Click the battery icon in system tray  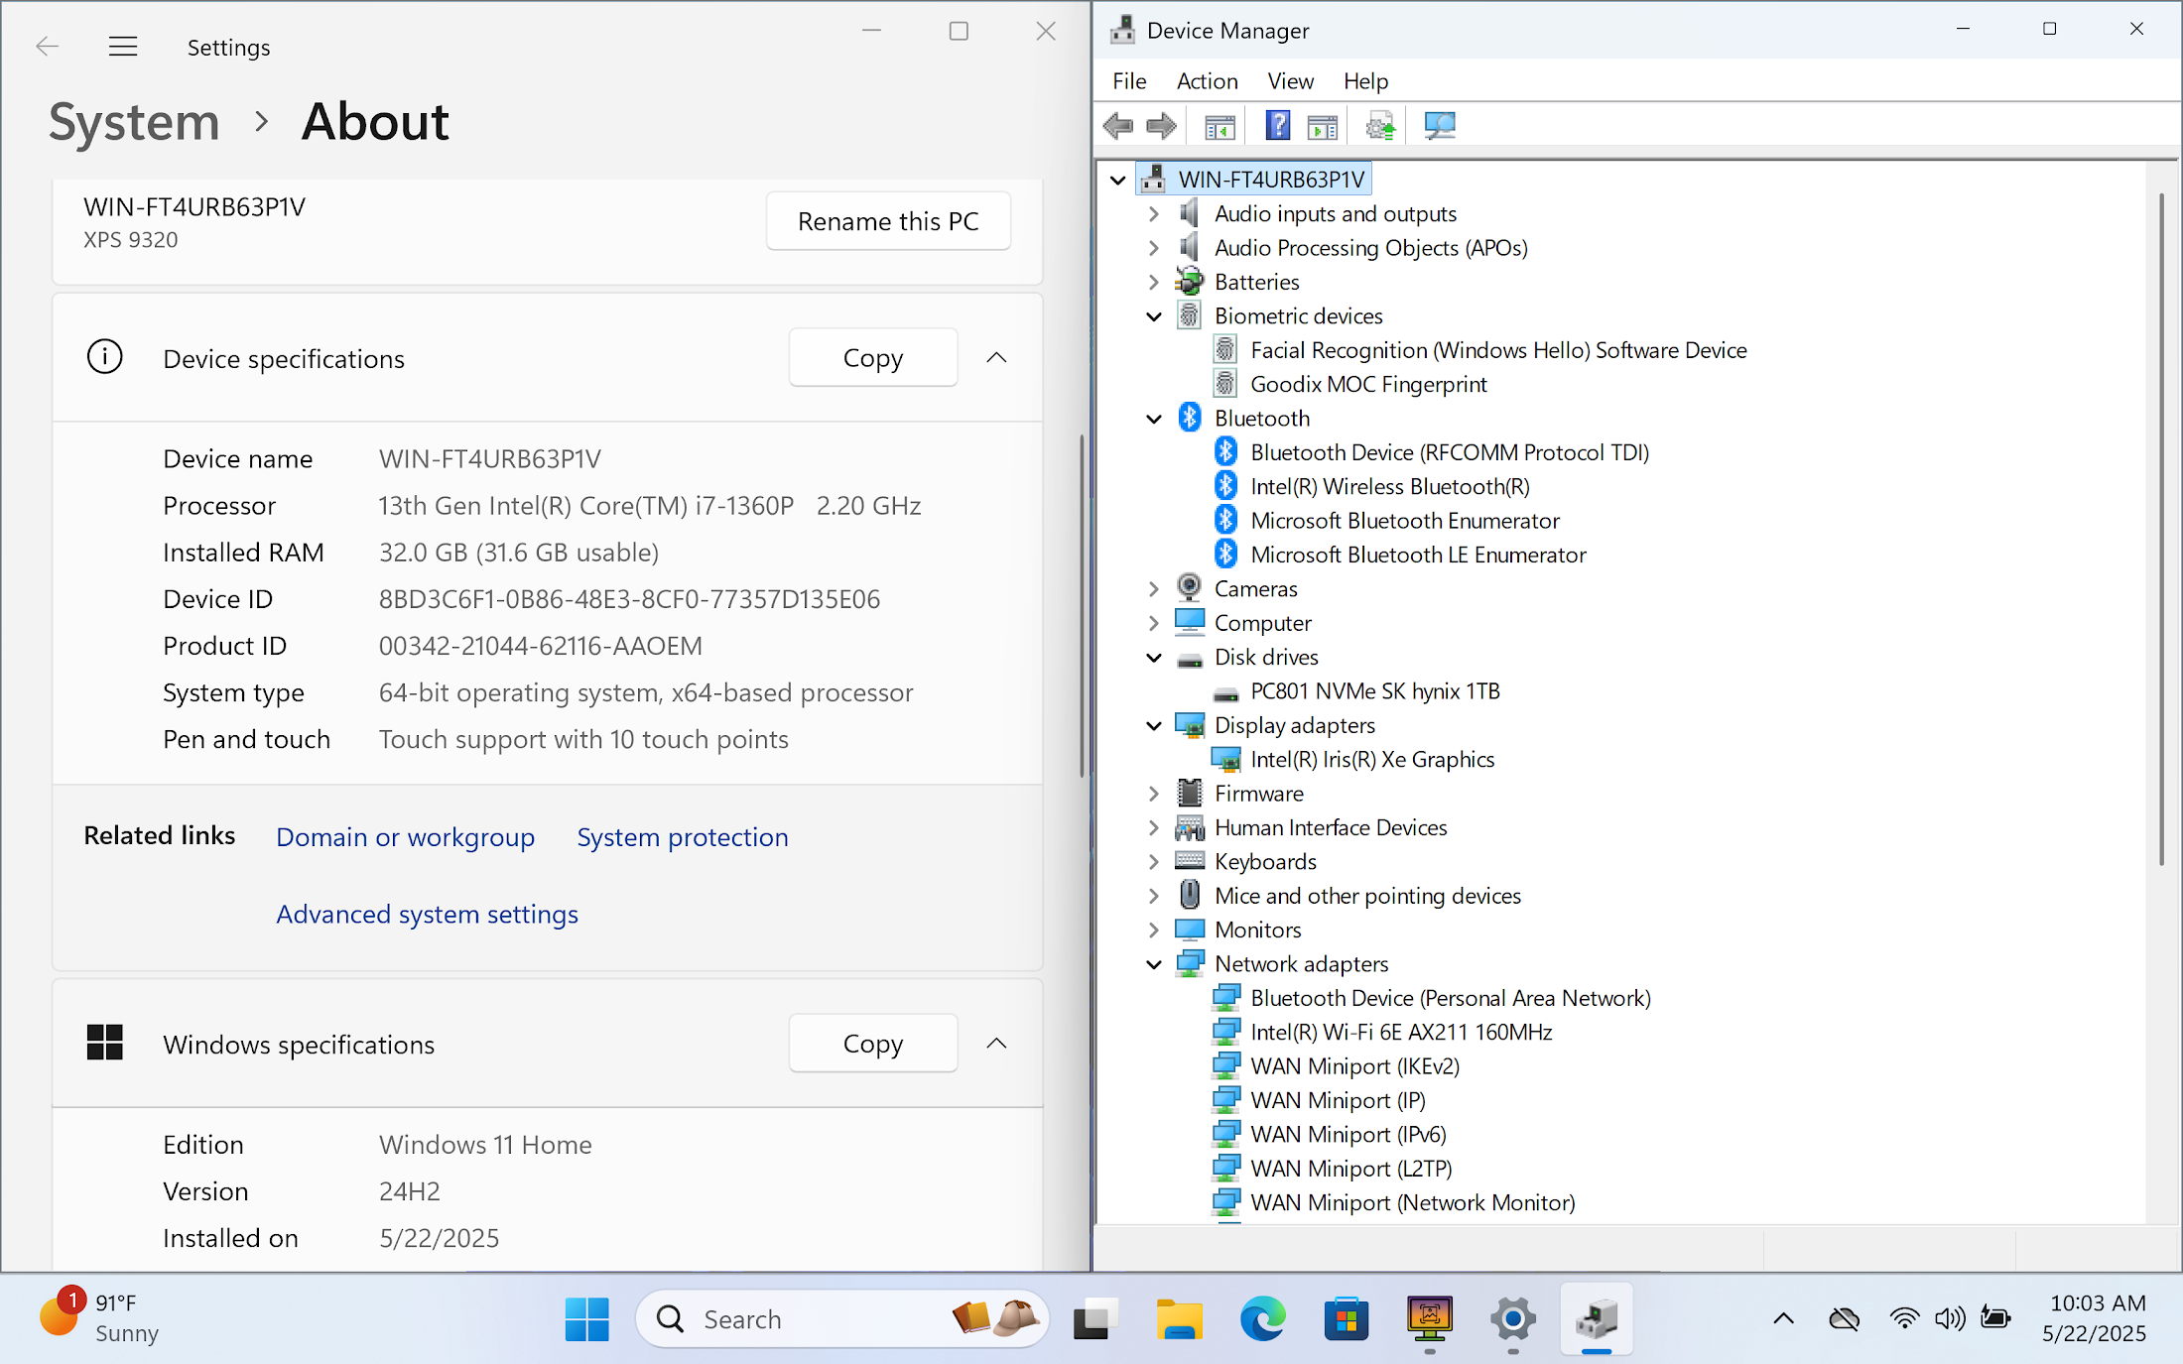[1995, 1318]
